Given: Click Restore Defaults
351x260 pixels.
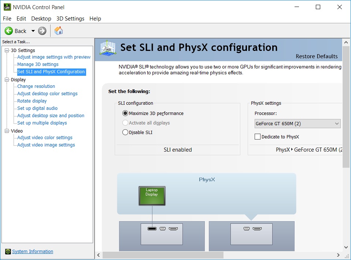Looking at the screenshot, I should (317, 56).
